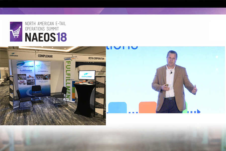Click the VESTA CORPORATION booth sign
Image resolution: width=226 pixels, height=151 pixels.
pyautogui.click(x=96, y=58)
